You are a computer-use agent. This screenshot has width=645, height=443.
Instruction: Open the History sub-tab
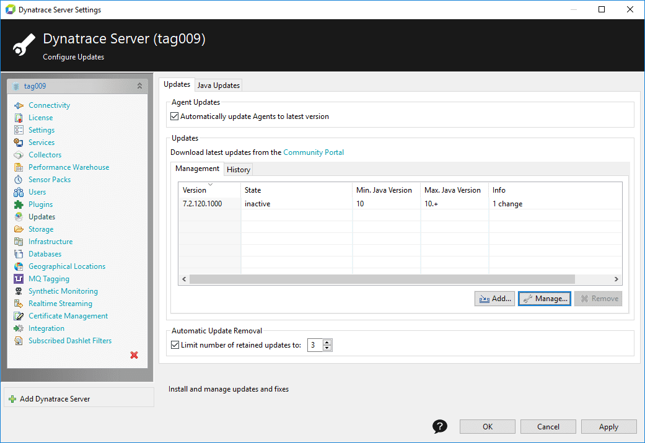(x=238, y=170)
